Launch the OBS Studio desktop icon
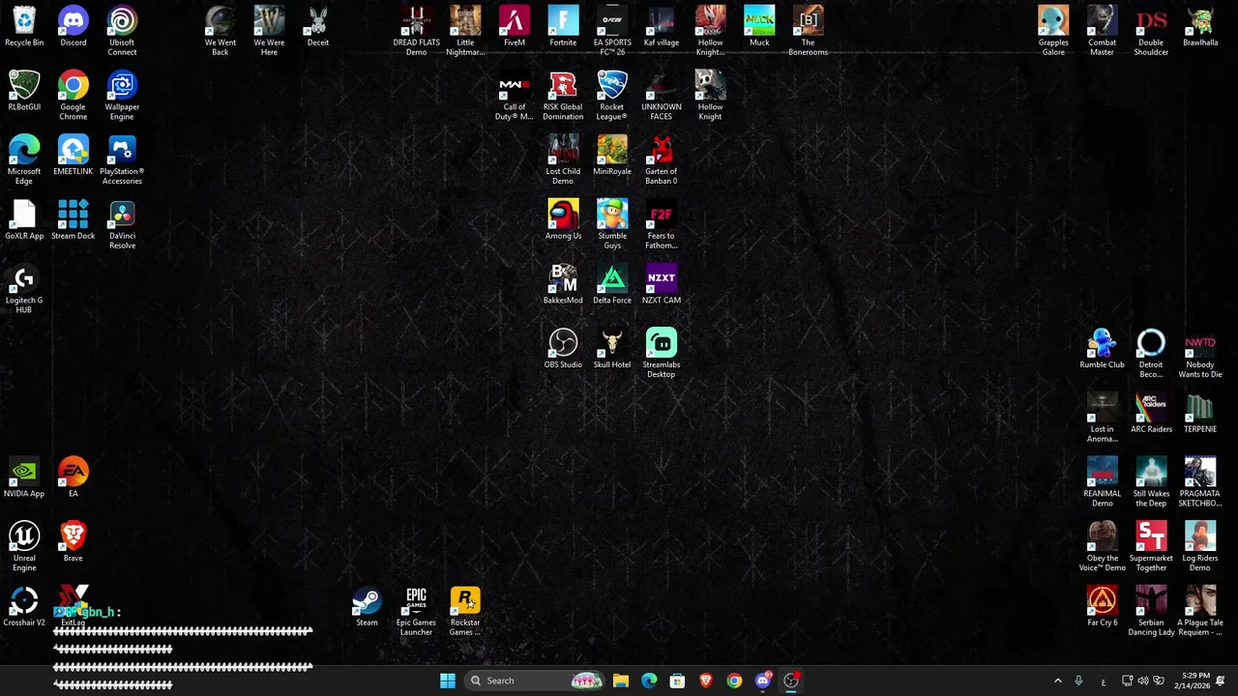The height and width of the screenshot is (696, 1238). 563,349
